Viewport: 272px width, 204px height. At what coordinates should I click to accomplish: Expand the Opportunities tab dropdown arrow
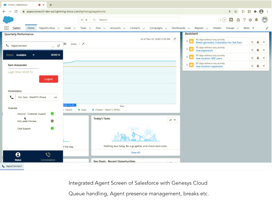tap(58, 28)
